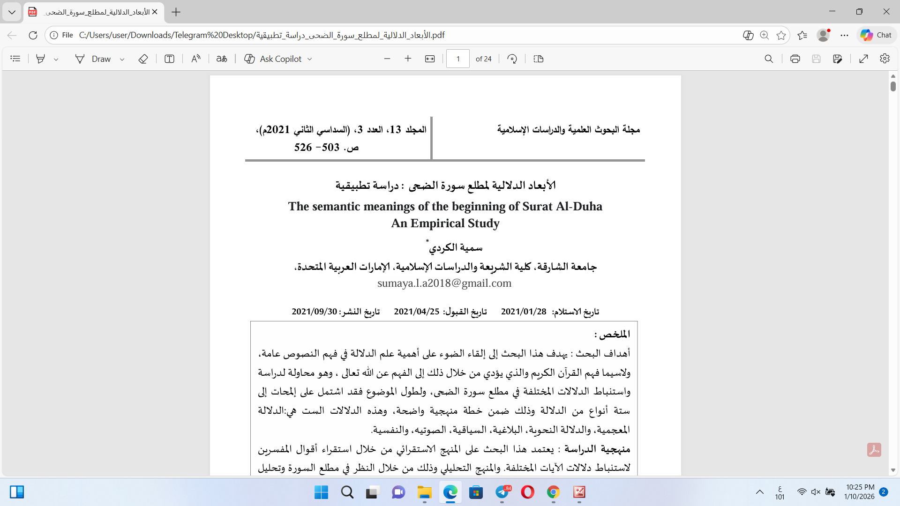
Task: Click the address bar zoom indicator
Action: coord(765,35)
